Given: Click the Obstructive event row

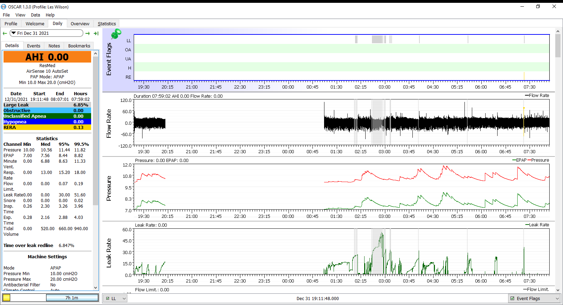Looking at the screenshot, I should point(47,110).
